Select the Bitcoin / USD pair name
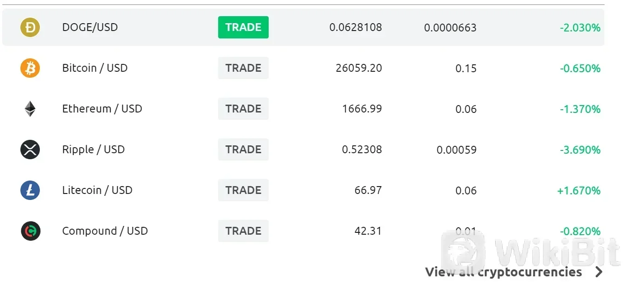This screenshot has width=630, height=287. 95,68
